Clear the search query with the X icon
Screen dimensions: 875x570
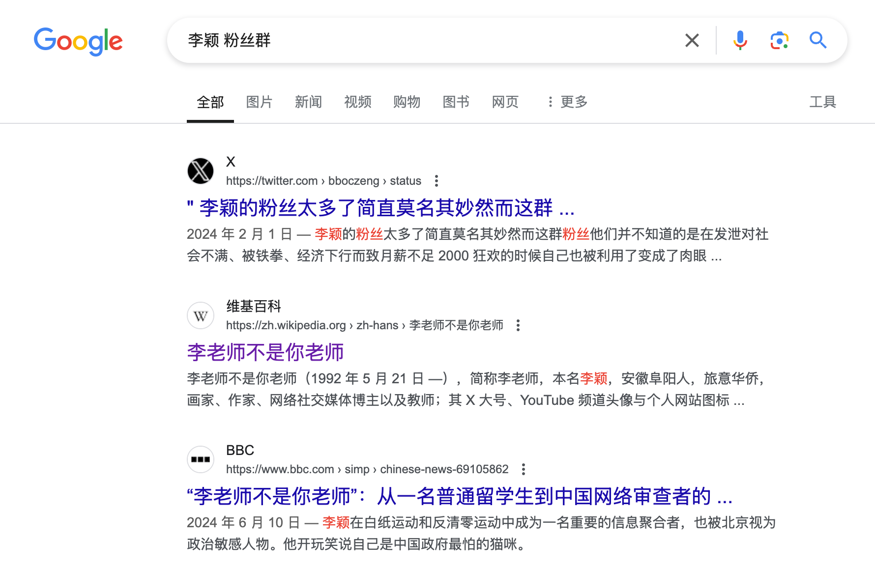692,40
